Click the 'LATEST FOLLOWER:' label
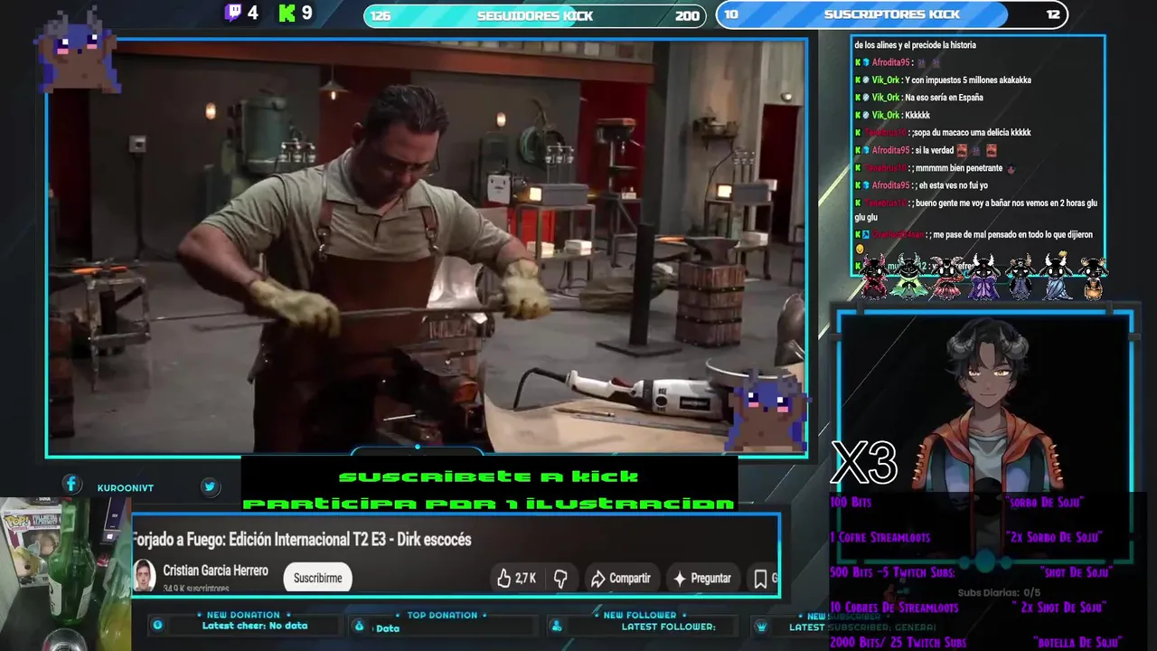 (669, 627)
